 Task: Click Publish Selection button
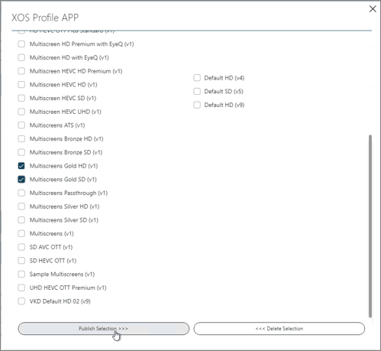tap(104, 329)
